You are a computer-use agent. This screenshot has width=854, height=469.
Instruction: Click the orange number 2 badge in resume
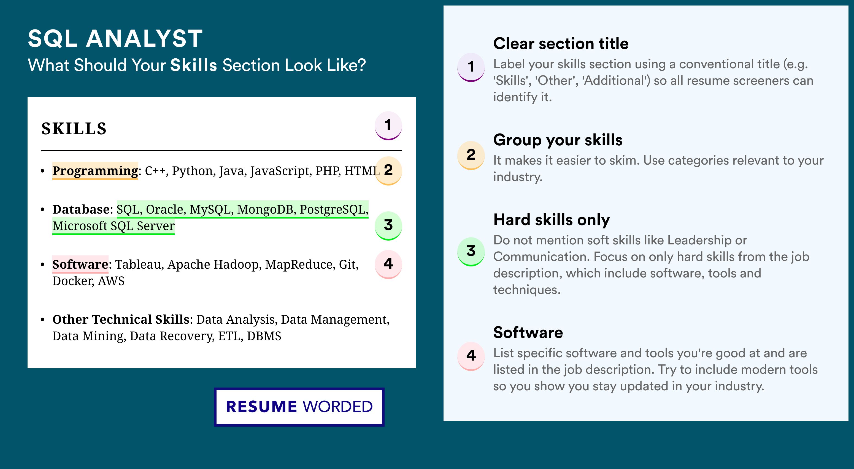point(388,171)
